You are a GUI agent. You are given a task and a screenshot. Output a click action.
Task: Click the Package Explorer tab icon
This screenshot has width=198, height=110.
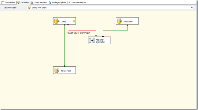pos(50,2)
